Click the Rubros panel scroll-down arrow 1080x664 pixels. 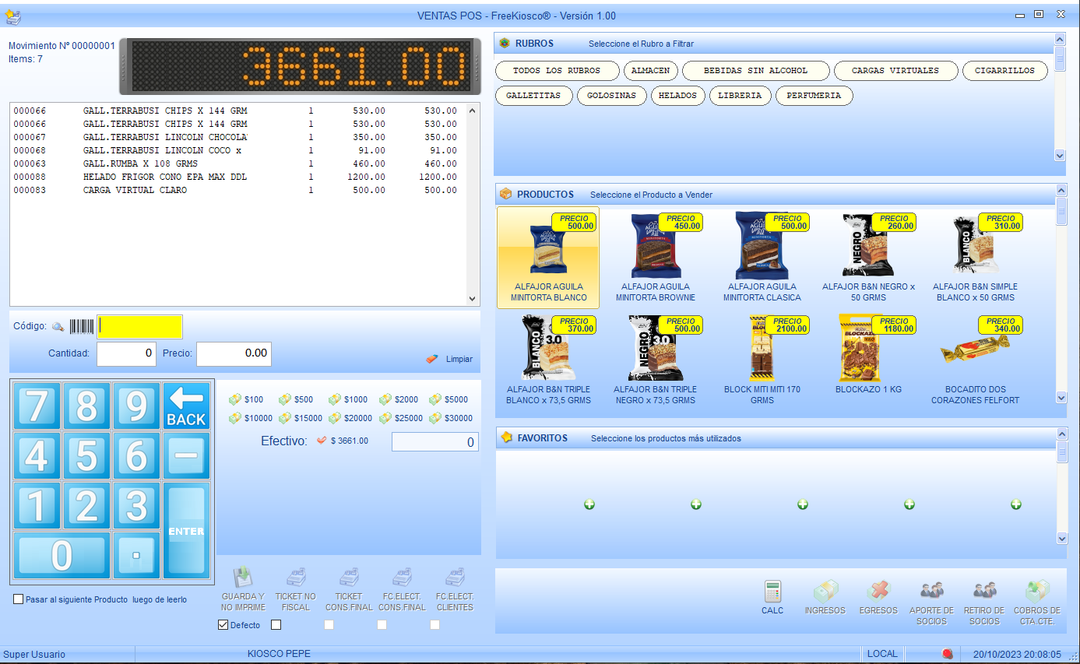1060,155
